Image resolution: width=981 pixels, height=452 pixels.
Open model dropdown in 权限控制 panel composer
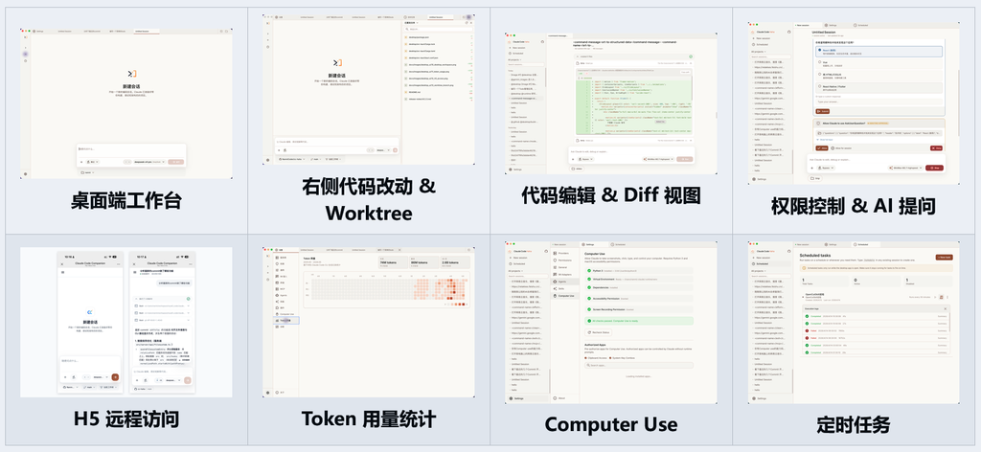pyautogui.click(x=906, y=168)
